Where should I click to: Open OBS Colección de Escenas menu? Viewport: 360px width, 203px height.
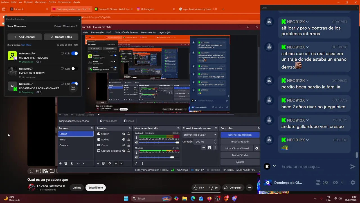pyautogui.click(x=127, y=32)
